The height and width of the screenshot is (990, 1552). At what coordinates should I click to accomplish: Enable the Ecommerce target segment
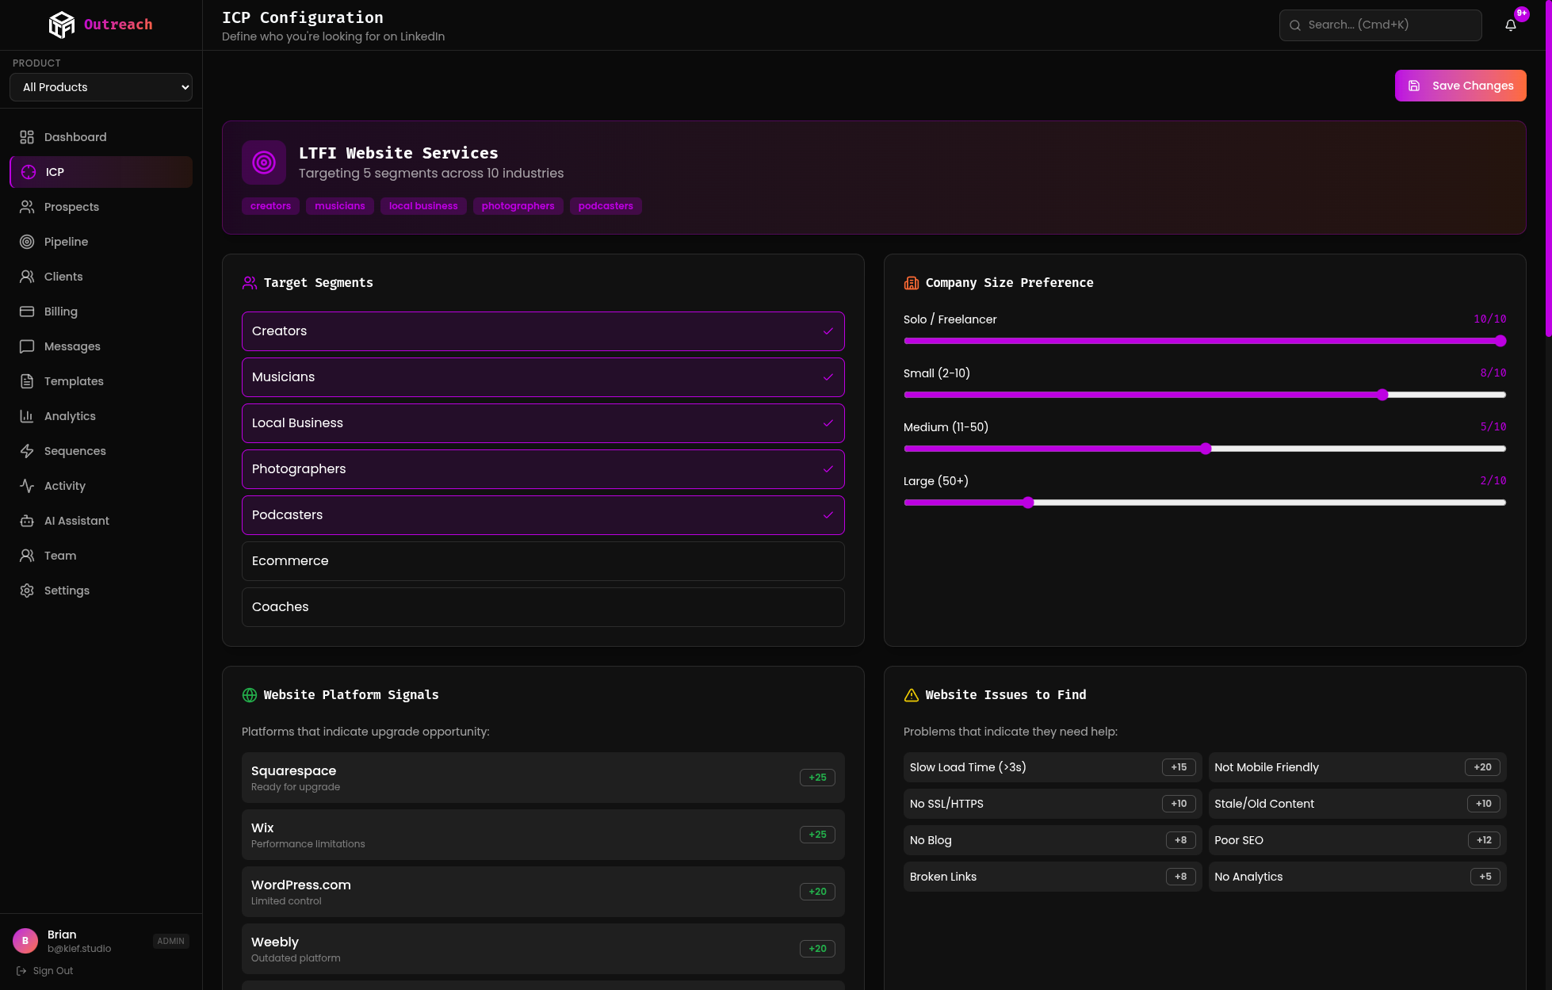point(543,561)
